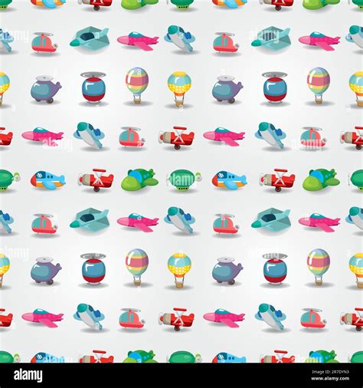Select the red and blue round gyrocopter in the lower balloon row's left half
The height and width of the screenshot is (388, 363).
click(93, 268)
